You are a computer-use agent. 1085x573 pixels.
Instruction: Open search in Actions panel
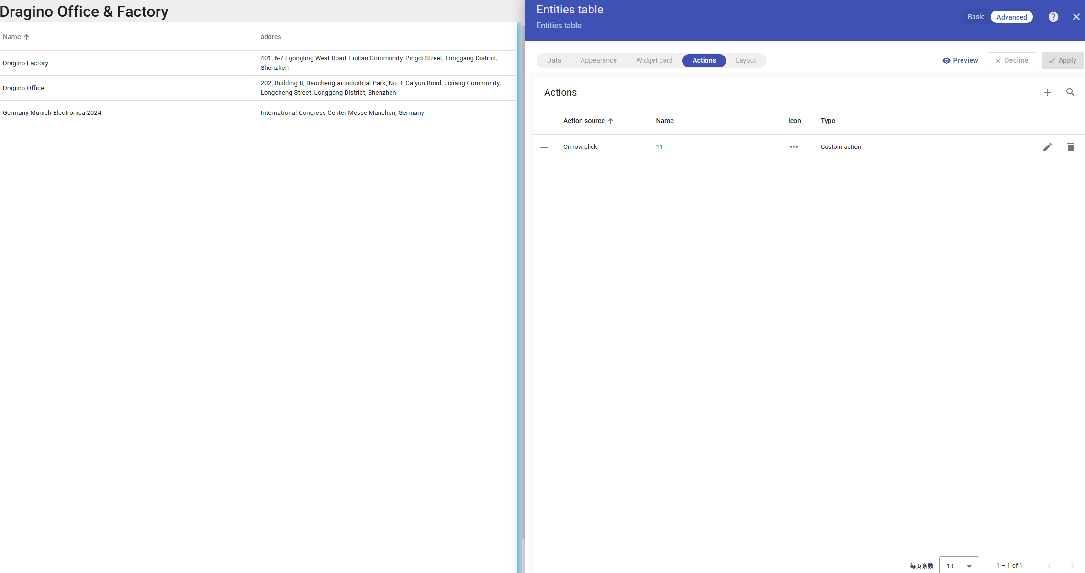[x=1070, y=92]
